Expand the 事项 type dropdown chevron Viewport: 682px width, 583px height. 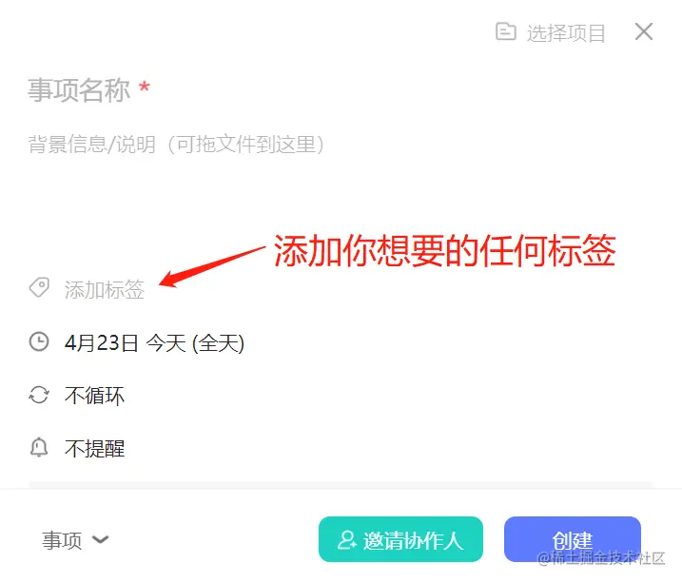pos(101,539)
